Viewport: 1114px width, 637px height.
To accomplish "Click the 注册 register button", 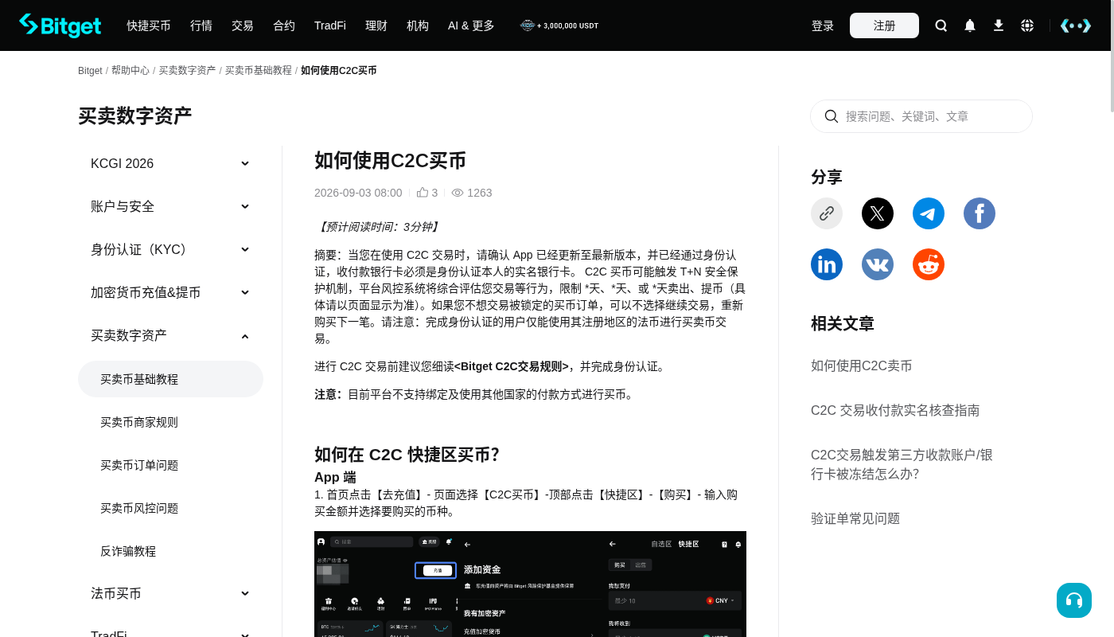I will click(884, 25).
